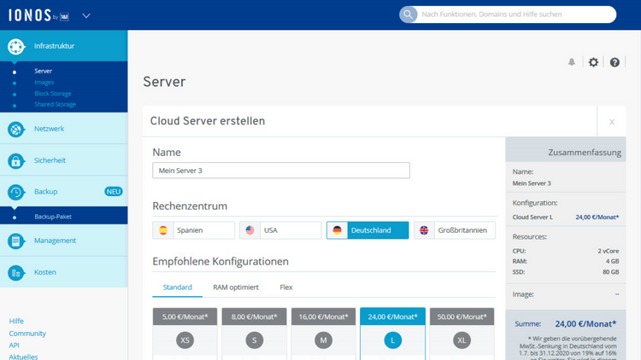
Task: Choose Großbritannien data center option
Action: tap(454, 230)
